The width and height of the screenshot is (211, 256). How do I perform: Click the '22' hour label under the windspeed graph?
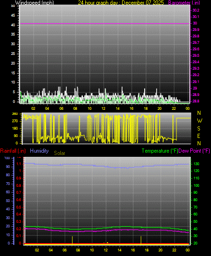coord(174,108)
